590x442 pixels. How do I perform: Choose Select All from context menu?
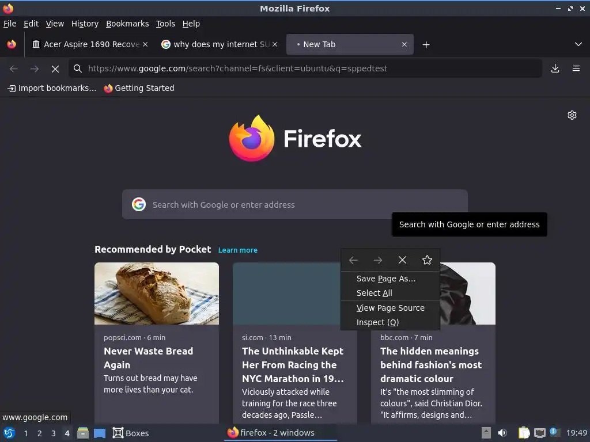click(x=390, y=293)
